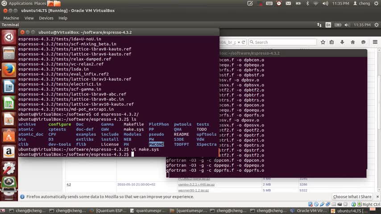Image resolution: width=381 pixels, height=214 pixels.
Task: Open the host keyboard indicator
Action: pos(269,4)
